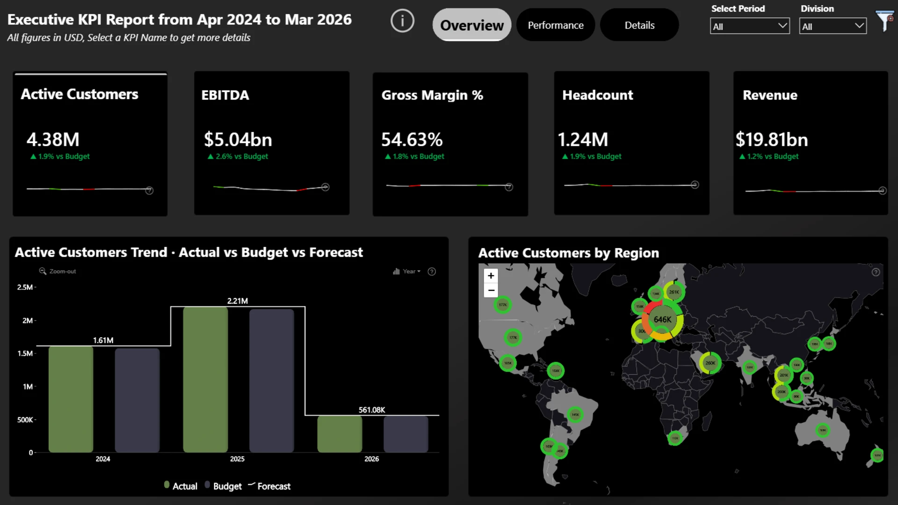898x505 pixels.
Task: Switch to the Details tab
Action: [x=639, y=25]
